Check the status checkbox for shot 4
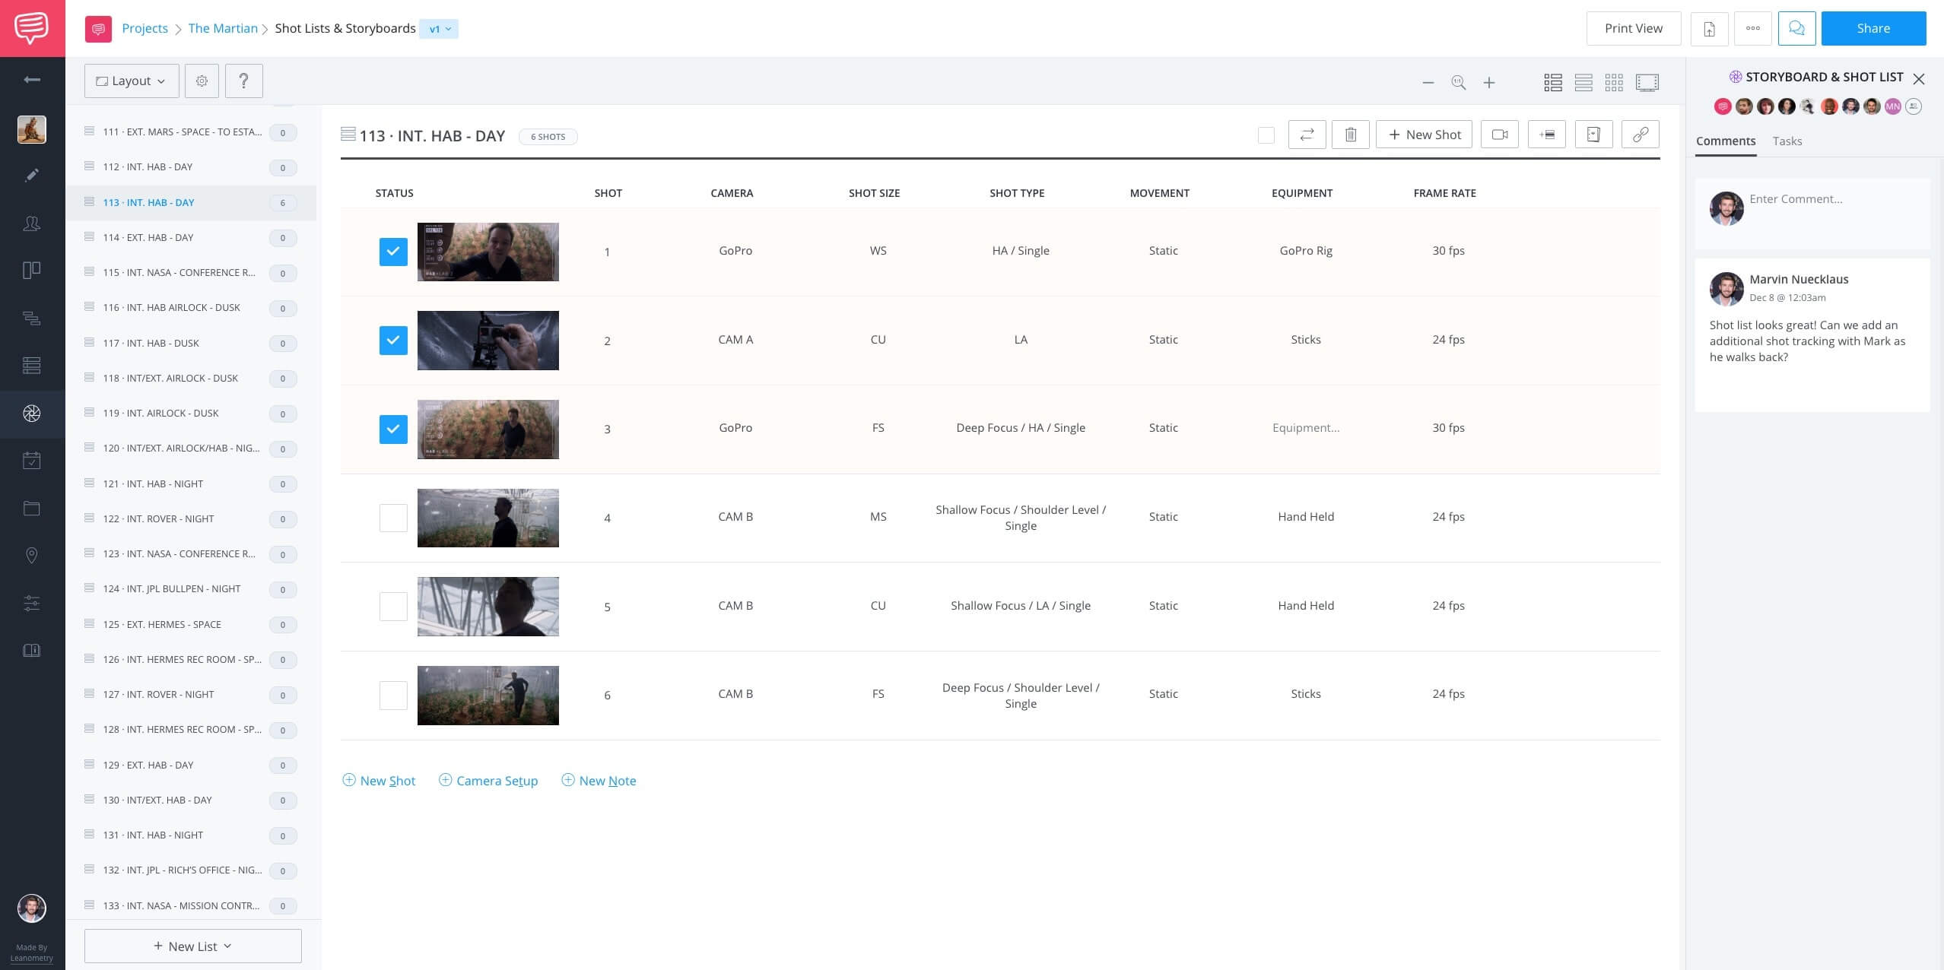The width and height of the screenshot is (1944, 970). pos(393,518)
